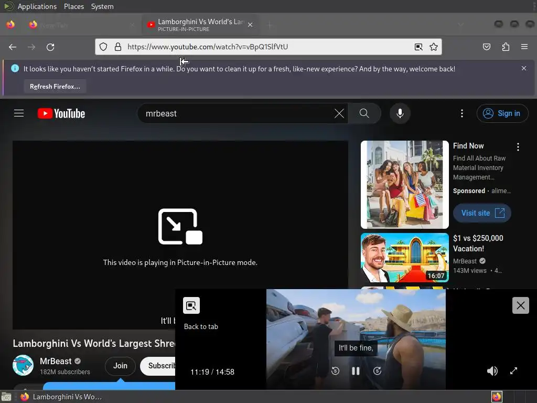537x403 pixels.
Task: Dismiss the Refresh Firefox notification bar
Action: tap(524, 68)
